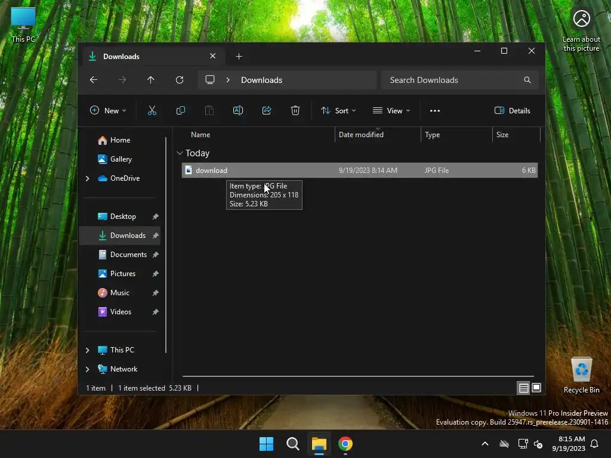Click the Downloads breadcrumb in address bar
Screen dimensions: 611x458
coord(261,80)
